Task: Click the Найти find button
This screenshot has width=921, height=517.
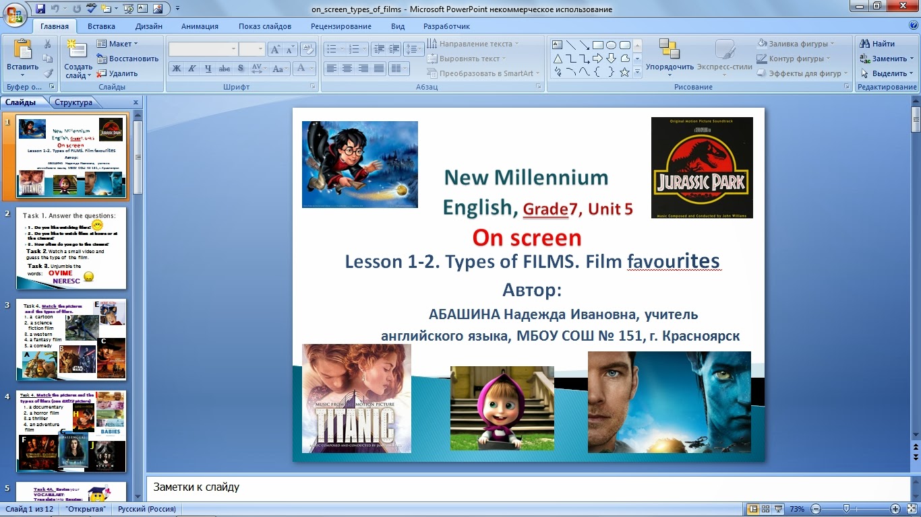Action: [878, 44]
